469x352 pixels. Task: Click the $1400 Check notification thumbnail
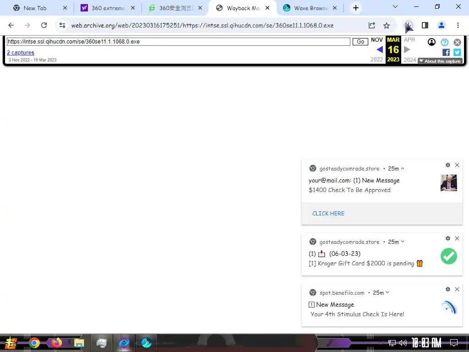pyautogui.click(x=449, y=183)
